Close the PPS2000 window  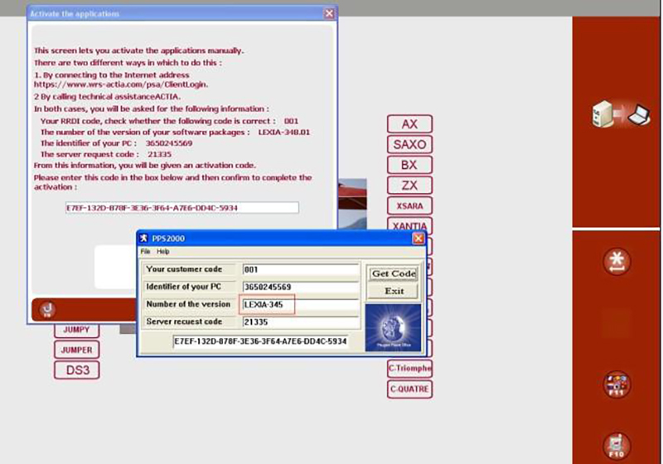(x=419, y=239)
